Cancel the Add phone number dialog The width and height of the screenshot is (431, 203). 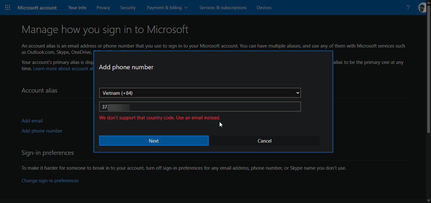(264, 141)
